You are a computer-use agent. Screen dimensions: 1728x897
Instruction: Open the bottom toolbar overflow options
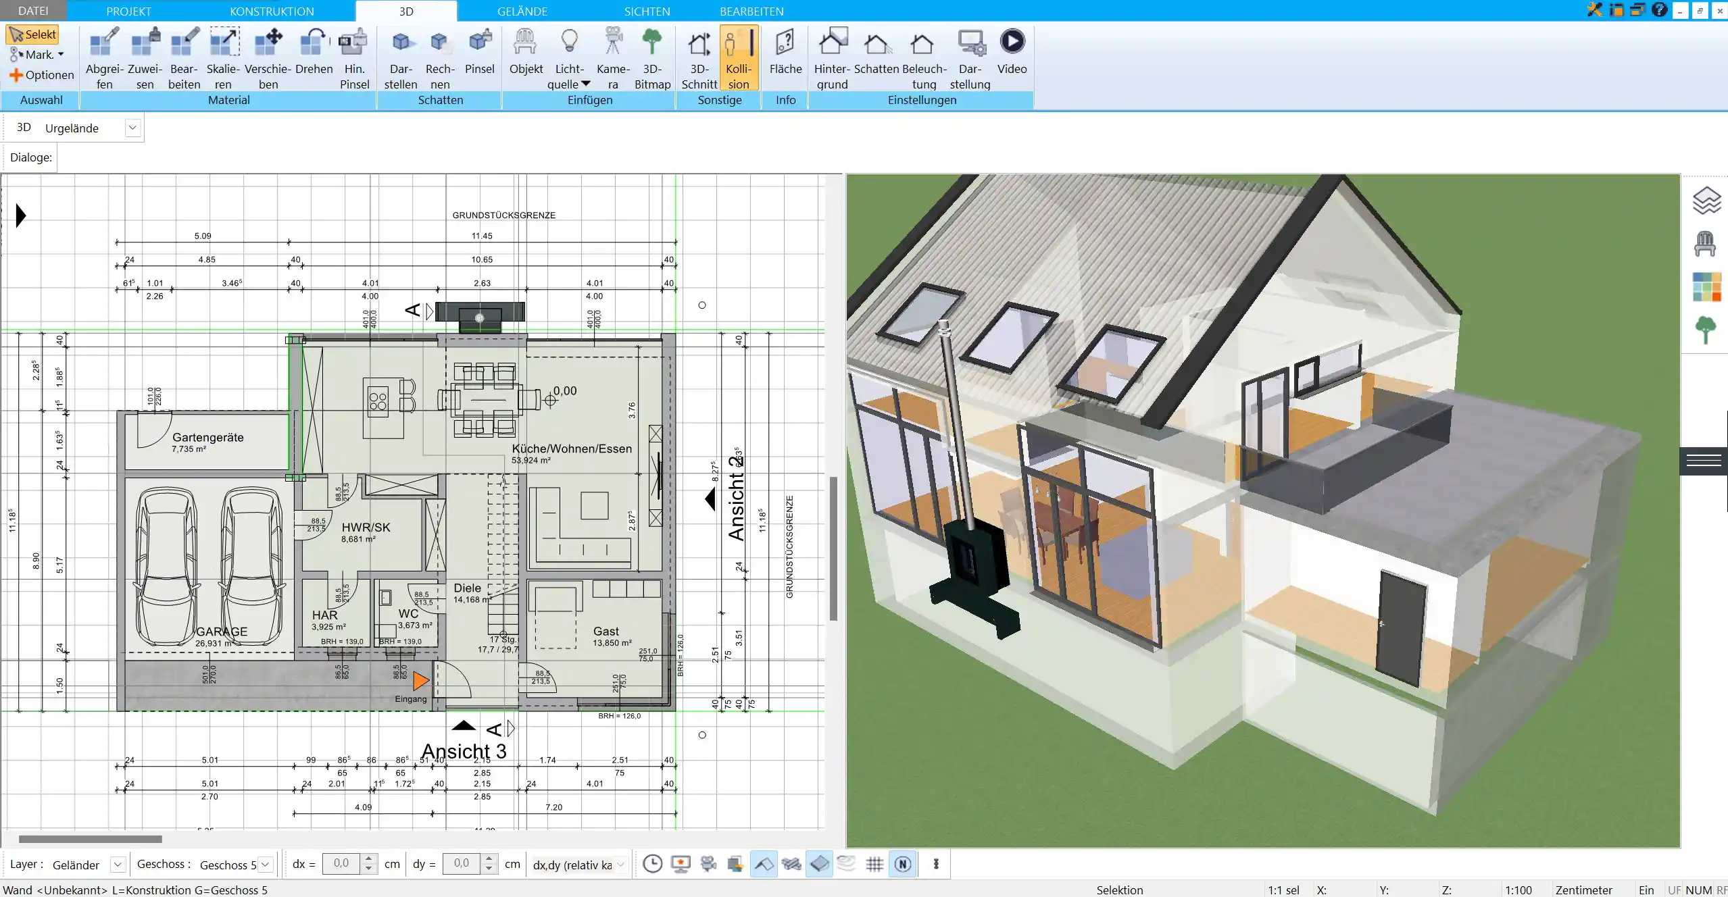coord(936,864)
